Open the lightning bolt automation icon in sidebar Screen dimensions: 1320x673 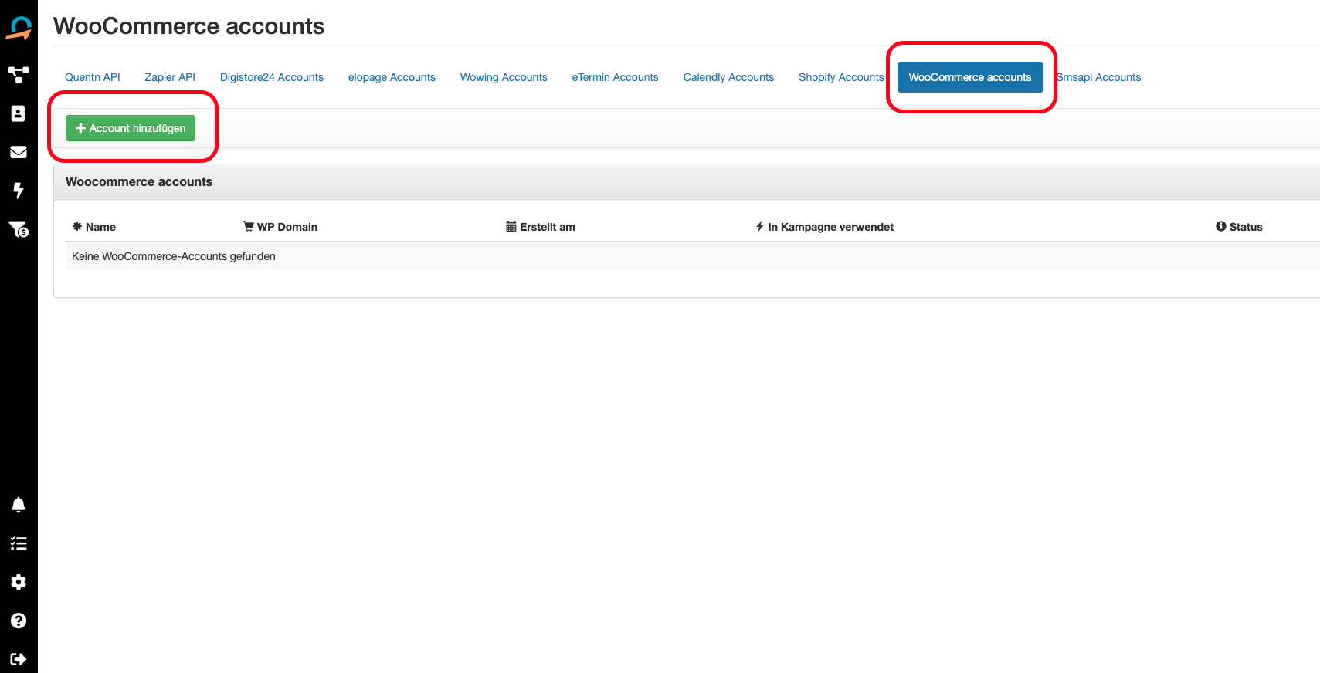click(19, 191)
